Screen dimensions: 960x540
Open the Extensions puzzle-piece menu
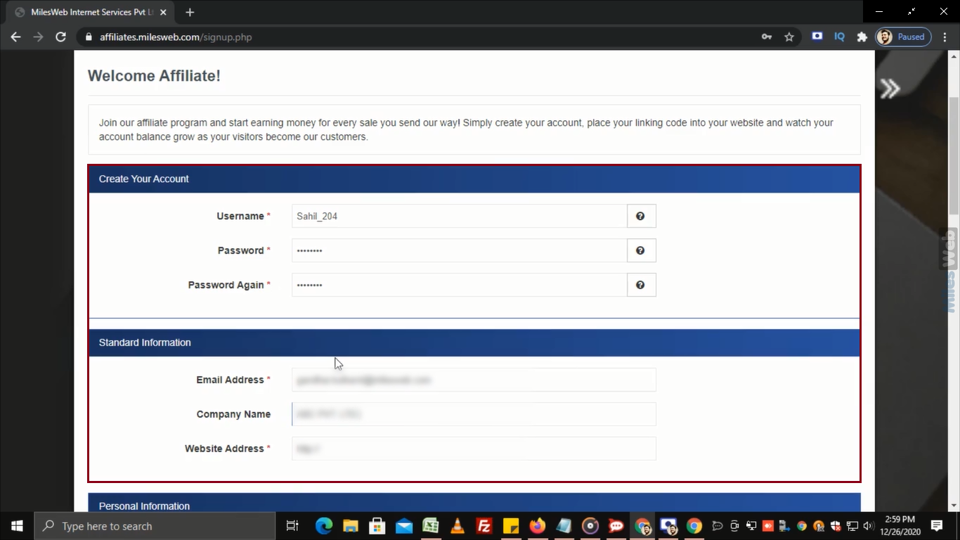click(862, 37)
